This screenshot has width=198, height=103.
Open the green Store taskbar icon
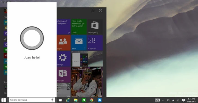[x=83, y=100]
